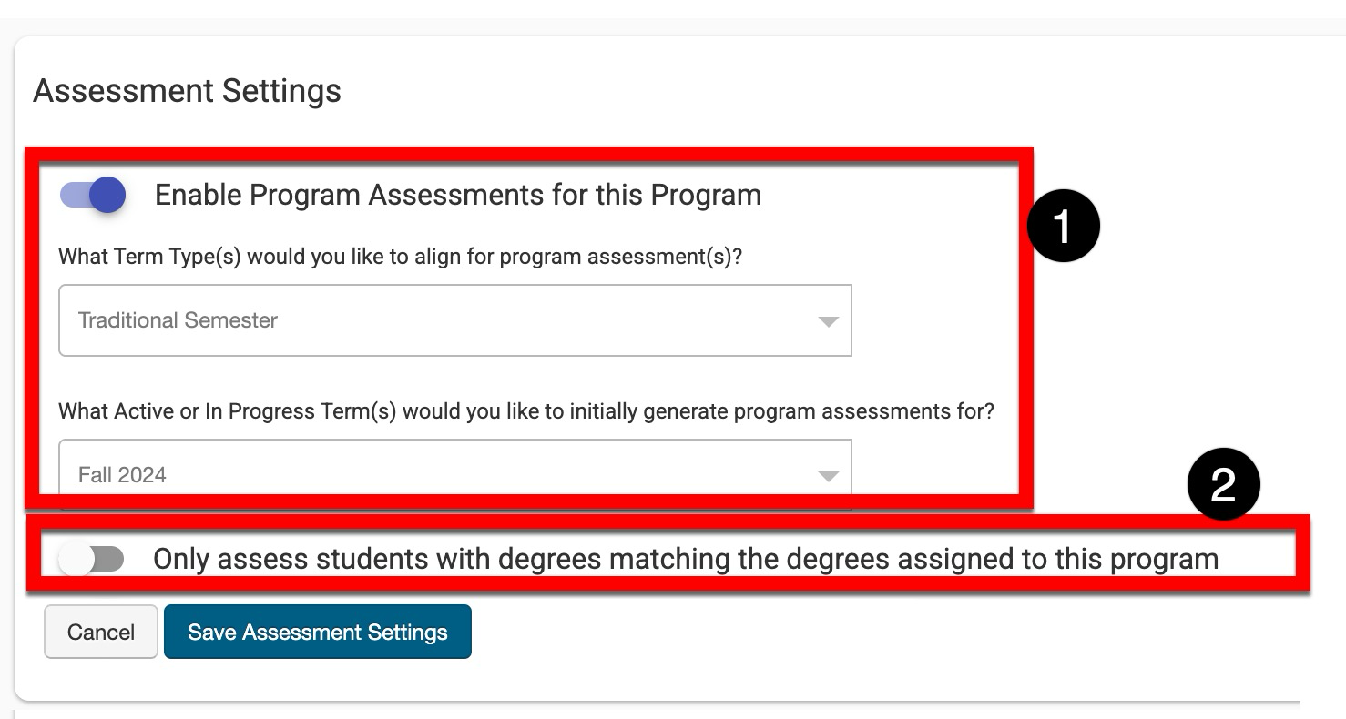Click the blue knob of the enabled switch

(x=107, y=195)
